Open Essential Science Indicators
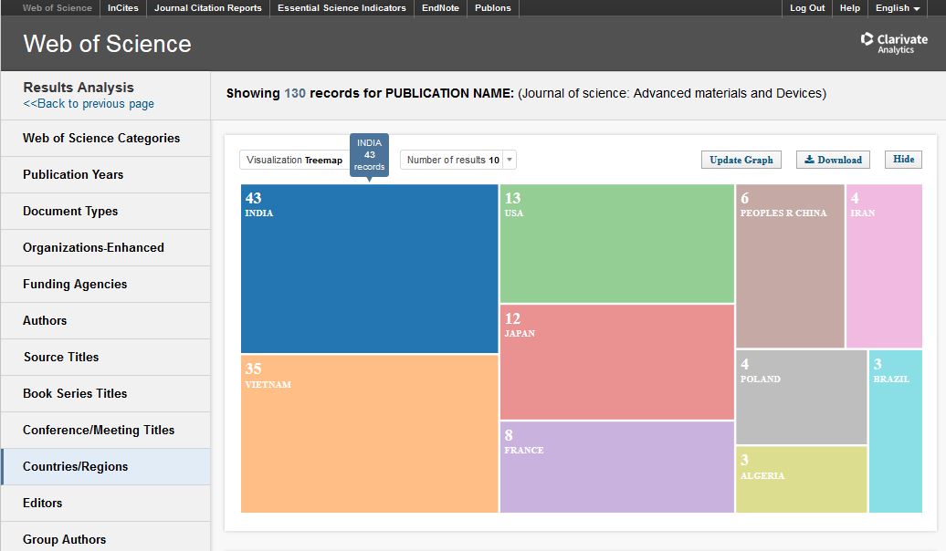 point(342,8)
